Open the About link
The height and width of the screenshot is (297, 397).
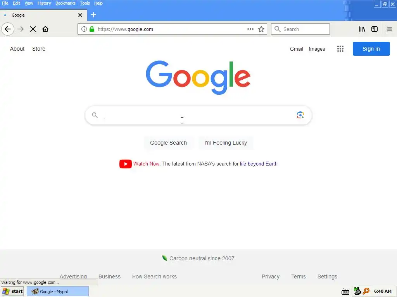tap(17, 49)
